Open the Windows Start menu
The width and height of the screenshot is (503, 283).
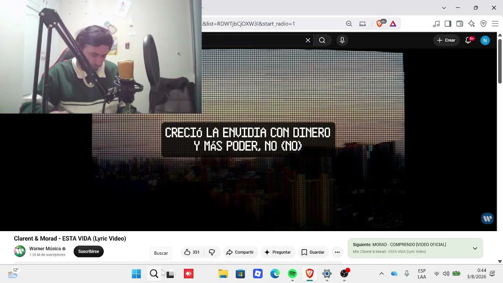click(x=136, y=274)
